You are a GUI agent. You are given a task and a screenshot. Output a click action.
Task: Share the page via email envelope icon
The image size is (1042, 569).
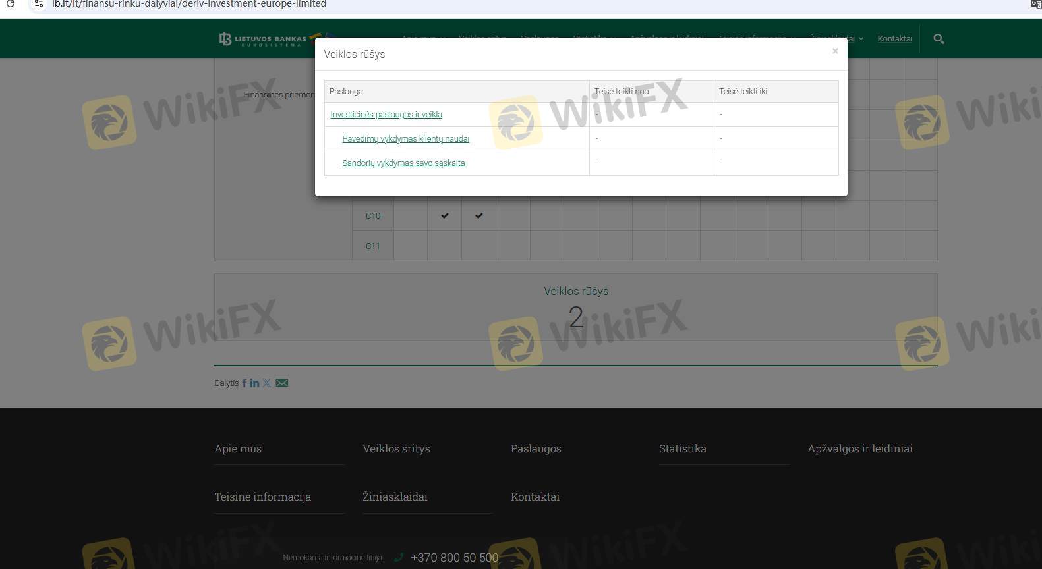click(x=282, y=383)
